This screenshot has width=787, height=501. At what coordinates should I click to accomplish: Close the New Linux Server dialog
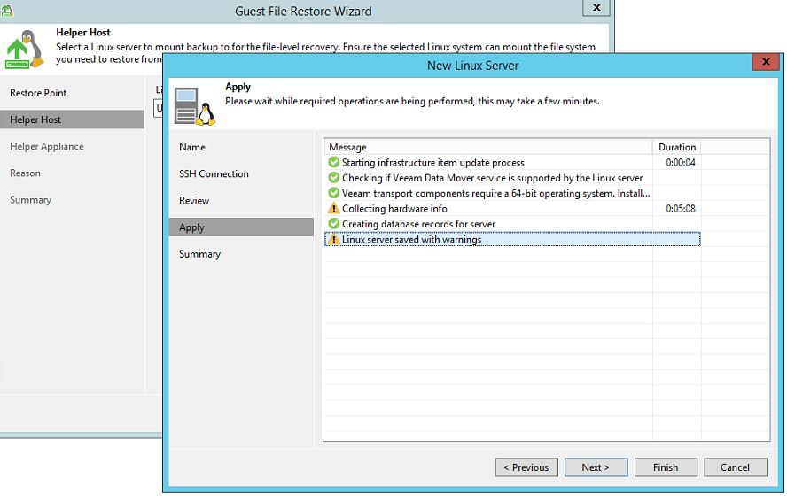tap(765, 63)
